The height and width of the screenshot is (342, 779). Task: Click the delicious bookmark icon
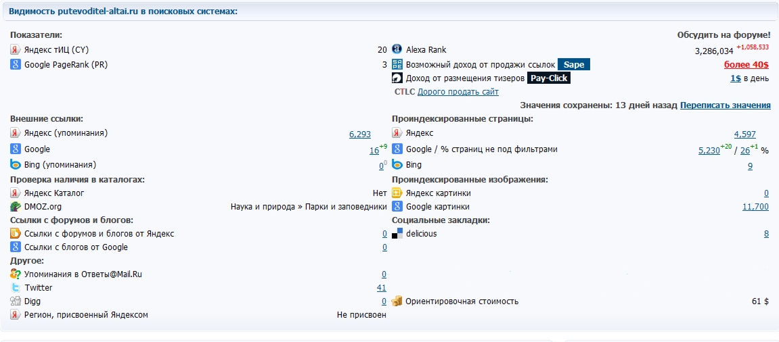[397, 234]
